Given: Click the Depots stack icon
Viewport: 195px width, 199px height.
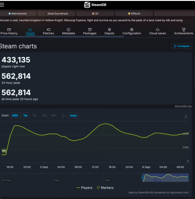Looking at the screenshot, I should pos(109,30).
